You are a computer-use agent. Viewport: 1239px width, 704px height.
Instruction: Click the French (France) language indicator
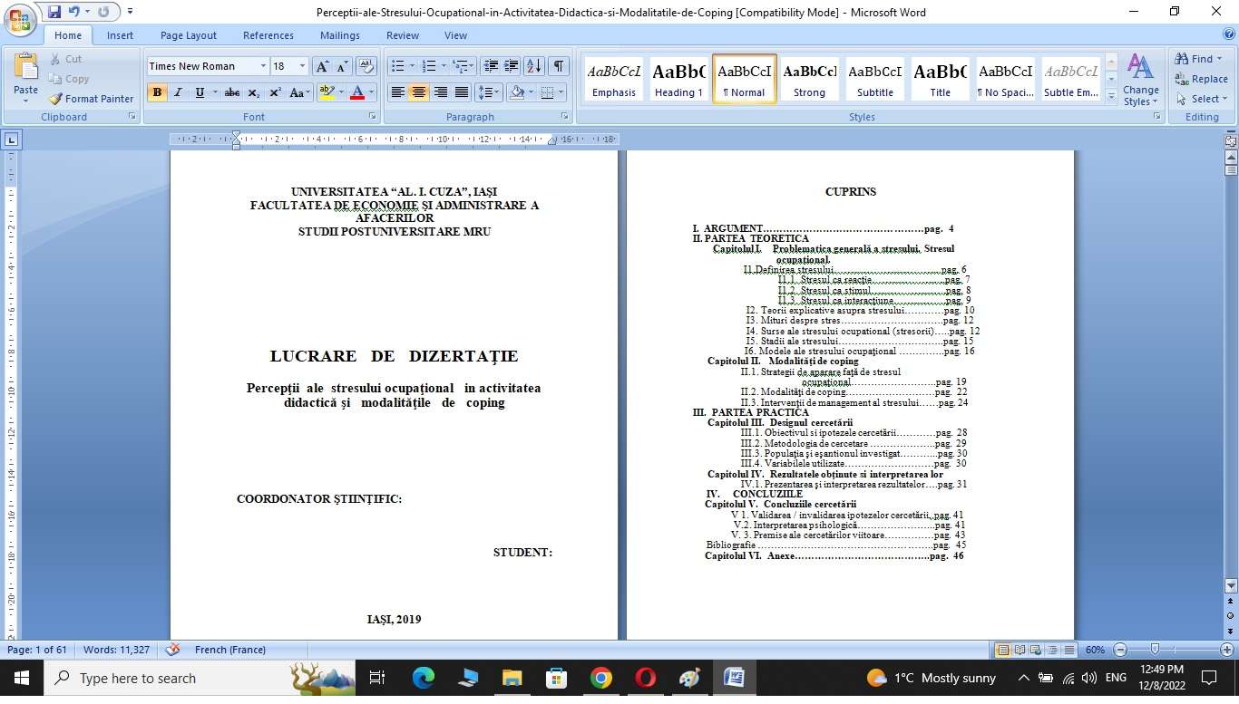pyautogui.click(x=229, y=650)
